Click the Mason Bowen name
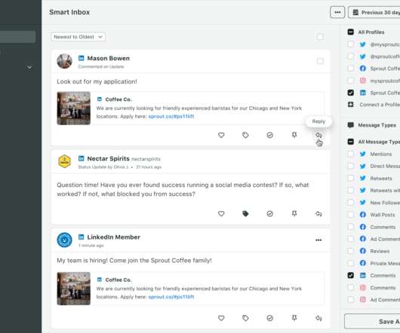 (x=109, y=58)
